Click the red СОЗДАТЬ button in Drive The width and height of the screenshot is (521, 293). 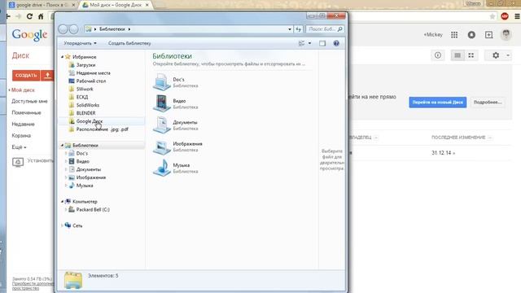26,76
